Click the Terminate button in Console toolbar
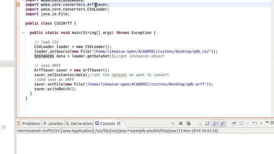This screenshot has width=274, height=154. 173,124
